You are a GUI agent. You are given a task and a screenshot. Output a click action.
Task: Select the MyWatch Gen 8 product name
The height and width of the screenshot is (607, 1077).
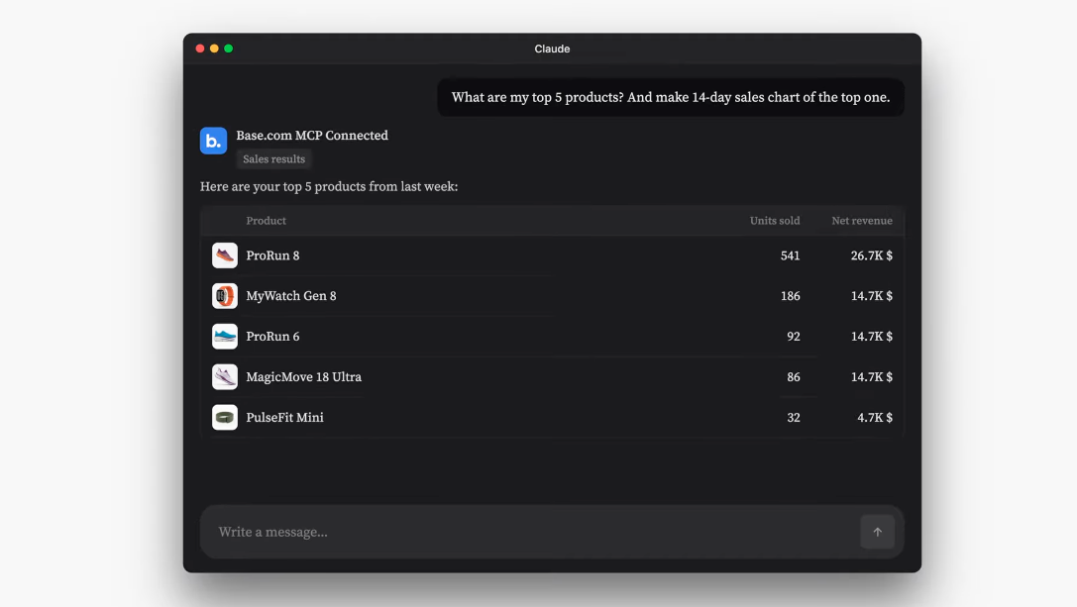tap(291, 296)
